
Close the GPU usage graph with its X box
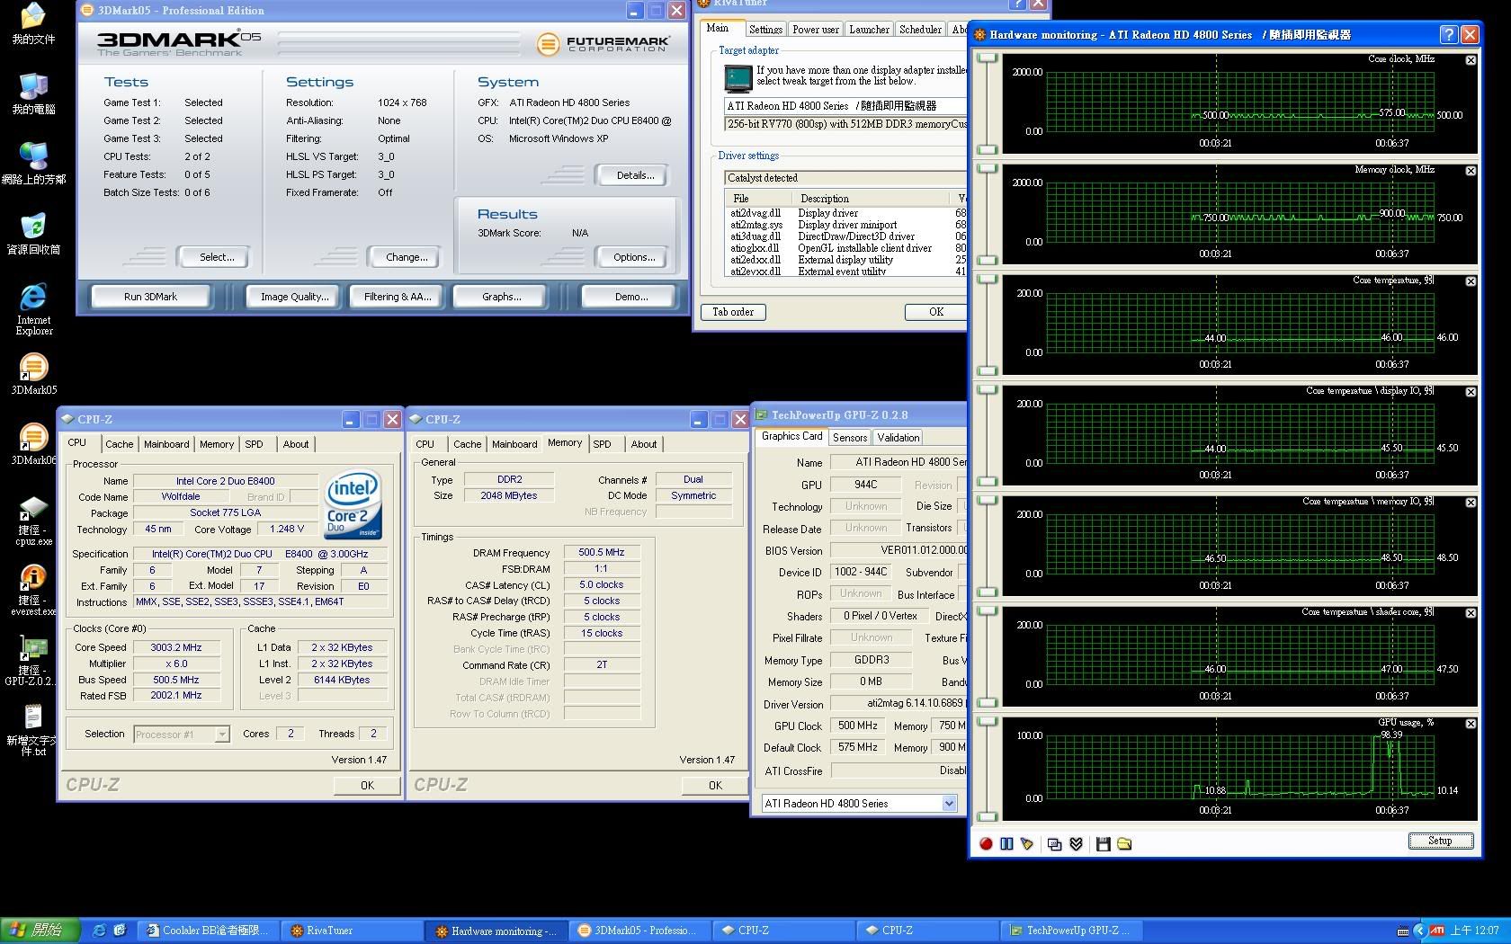(x=1471, y=724)
